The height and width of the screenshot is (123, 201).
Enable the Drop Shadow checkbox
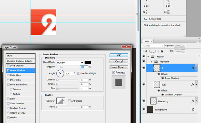click(8, 66)
